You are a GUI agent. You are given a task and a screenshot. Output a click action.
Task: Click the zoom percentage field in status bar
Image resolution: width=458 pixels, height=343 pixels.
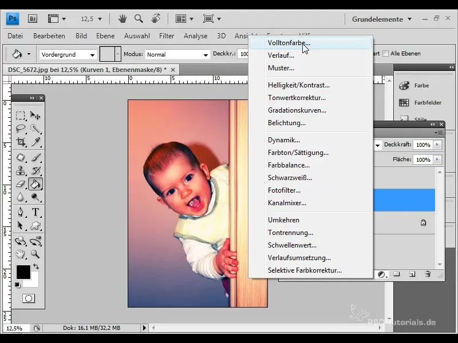coord(16,328)
